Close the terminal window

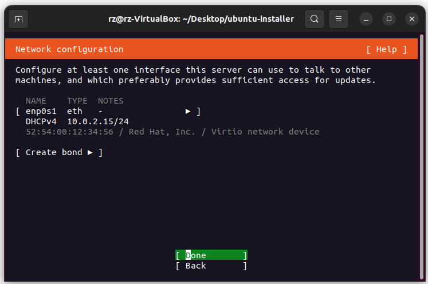point(412,19)
